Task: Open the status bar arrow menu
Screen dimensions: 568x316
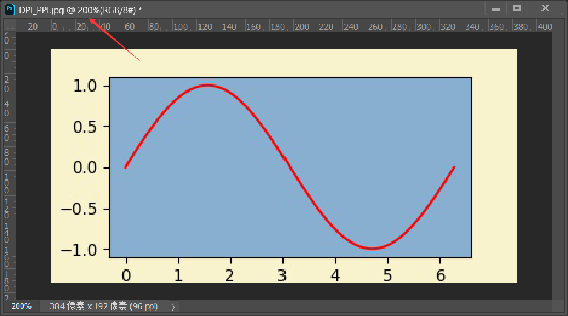Action: pos(173,307)
